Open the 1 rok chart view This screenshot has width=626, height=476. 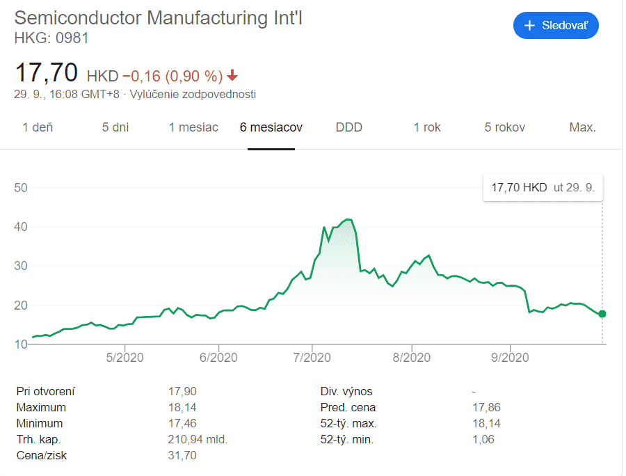[427, 127]
